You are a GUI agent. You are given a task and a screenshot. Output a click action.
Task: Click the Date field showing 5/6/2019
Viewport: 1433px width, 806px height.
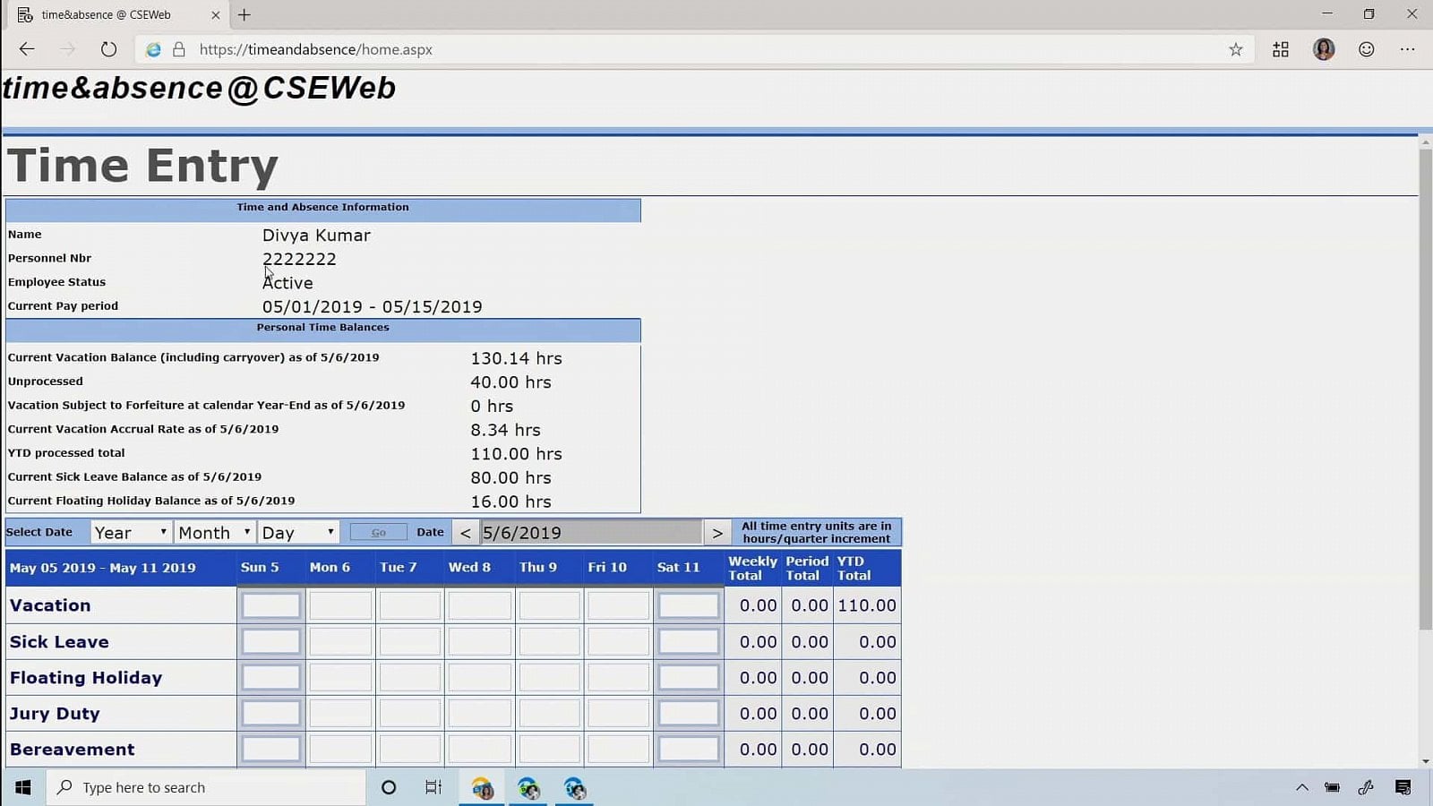(x=591, y=533)
